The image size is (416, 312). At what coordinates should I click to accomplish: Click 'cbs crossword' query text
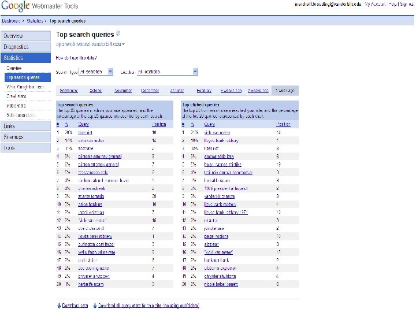click(91, 228)
